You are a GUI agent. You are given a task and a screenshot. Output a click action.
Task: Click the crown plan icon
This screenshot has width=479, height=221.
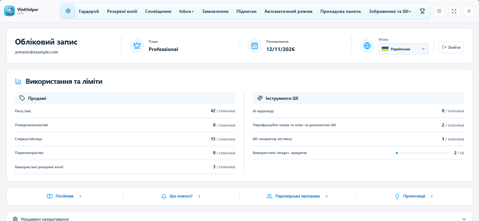[x=137, y=46]
